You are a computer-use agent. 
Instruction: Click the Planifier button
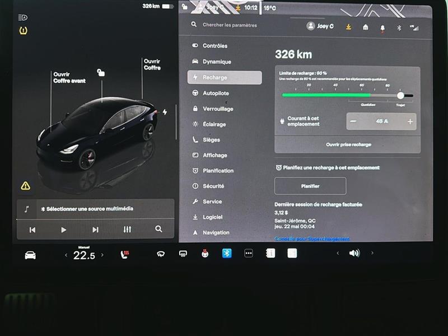tap(310, 186)
